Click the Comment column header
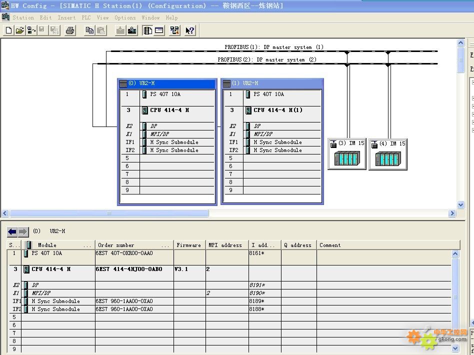This screenshot has height=355, width=474. pos(388,245)
